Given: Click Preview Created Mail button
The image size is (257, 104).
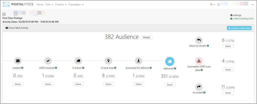Looking at the screenshot, I should 239,28.
